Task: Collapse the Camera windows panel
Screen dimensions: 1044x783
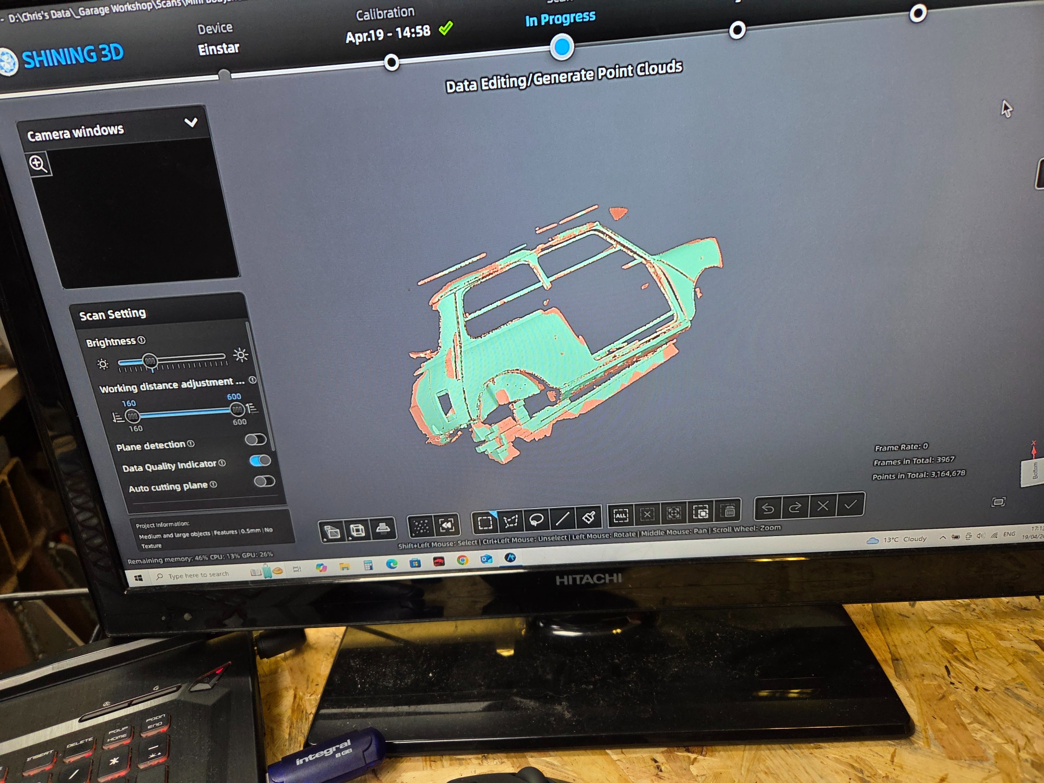Action: click(x=191, y=123)
